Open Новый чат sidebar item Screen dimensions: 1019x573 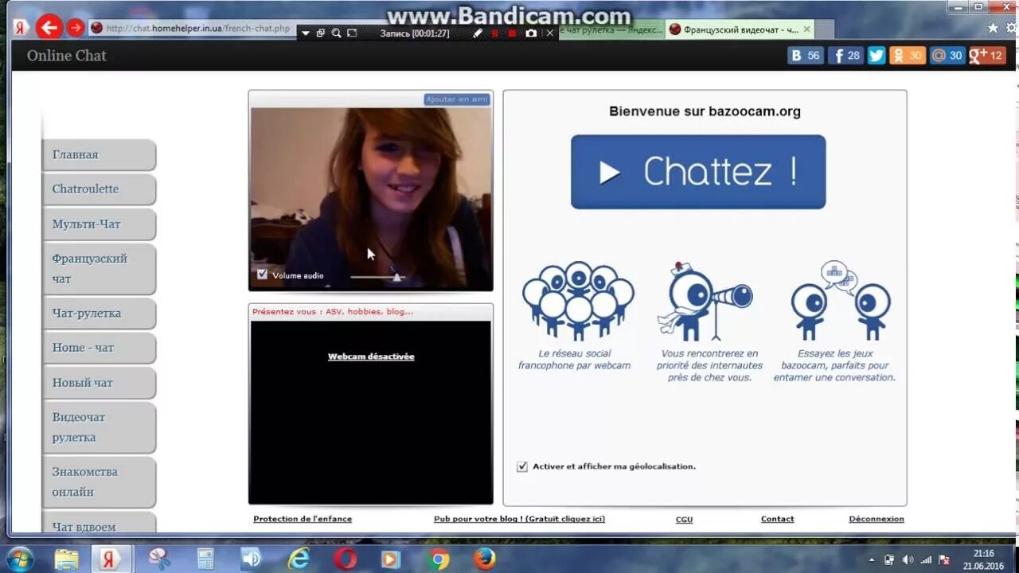99,383
